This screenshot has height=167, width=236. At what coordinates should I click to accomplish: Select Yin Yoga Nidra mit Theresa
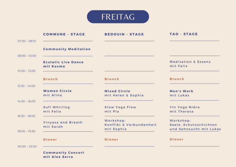pos(184,109)
